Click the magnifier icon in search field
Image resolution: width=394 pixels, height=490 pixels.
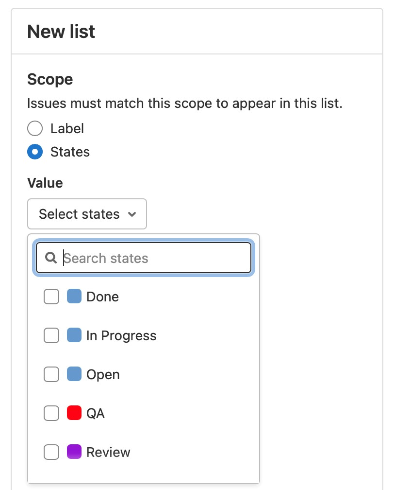pyautogui.click(x=51, y=258)
